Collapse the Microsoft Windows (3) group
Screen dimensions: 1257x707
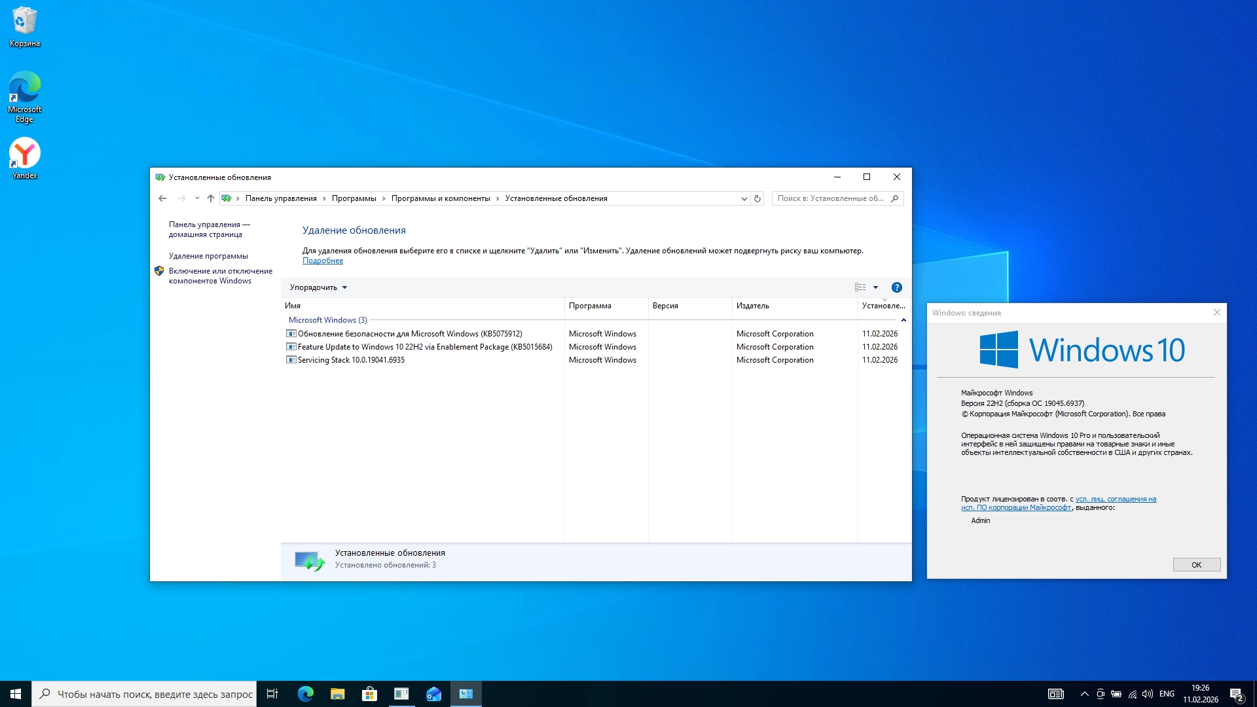click(x=903, y=320)
